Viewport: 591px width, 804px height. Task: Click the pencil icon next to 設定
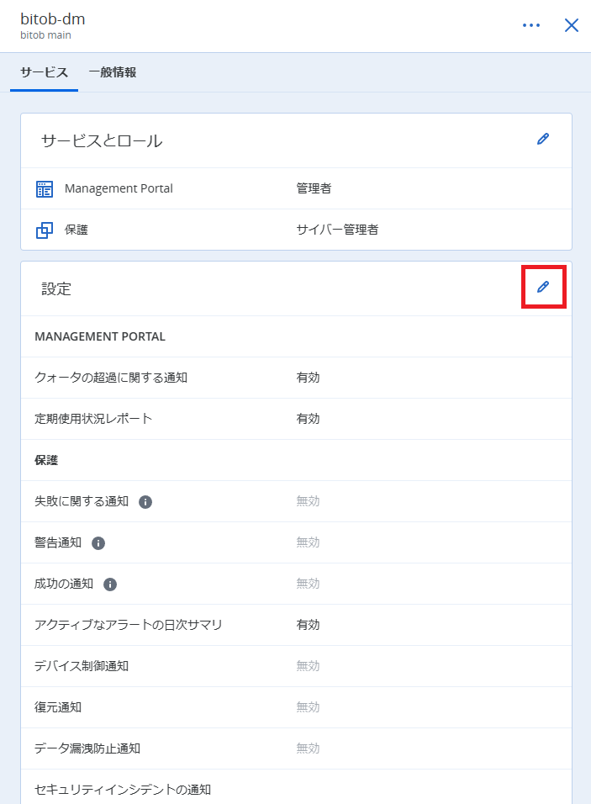[543, 287]
